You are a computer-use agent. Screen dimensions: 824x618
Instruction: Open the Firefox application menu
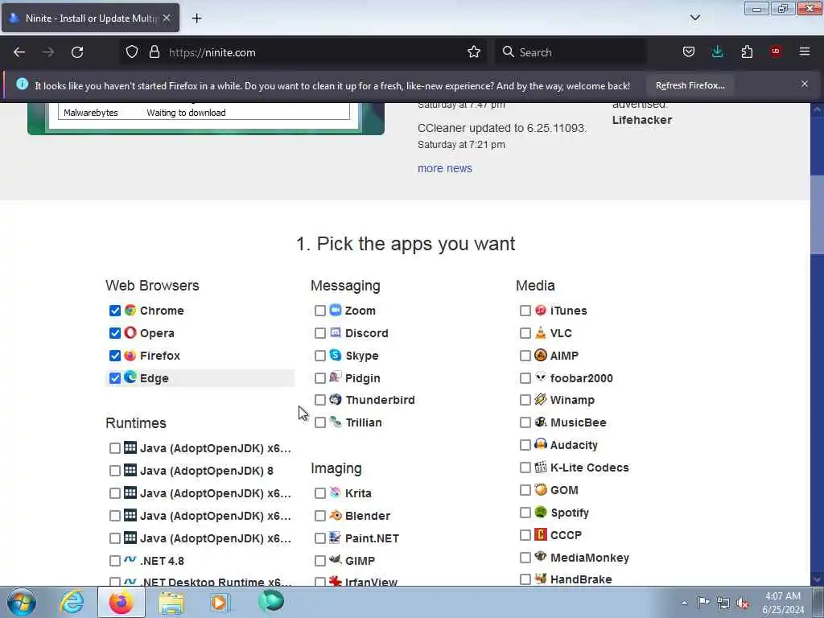(x=805, y=51)
